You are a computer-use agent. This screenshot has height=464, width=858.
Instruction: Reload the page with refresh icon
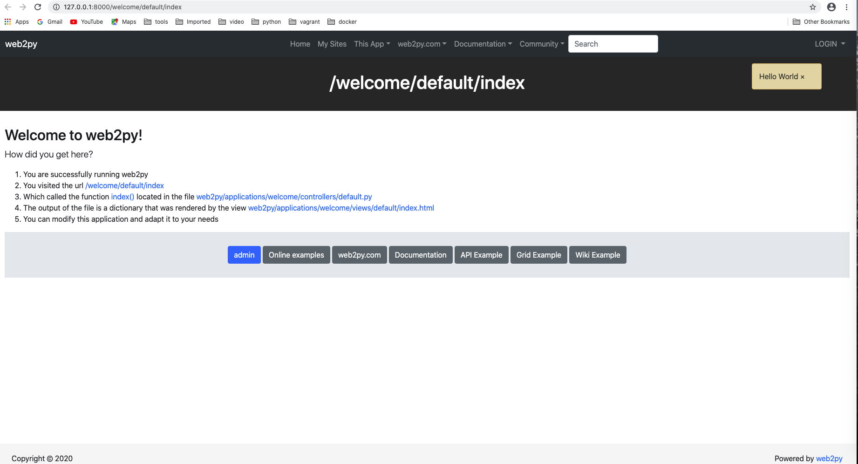tap(38, 7)
